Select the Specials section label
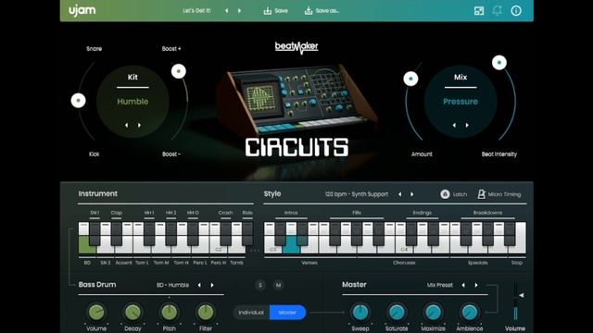The width and height of the screenshot is (593, 333). (477, 263)
